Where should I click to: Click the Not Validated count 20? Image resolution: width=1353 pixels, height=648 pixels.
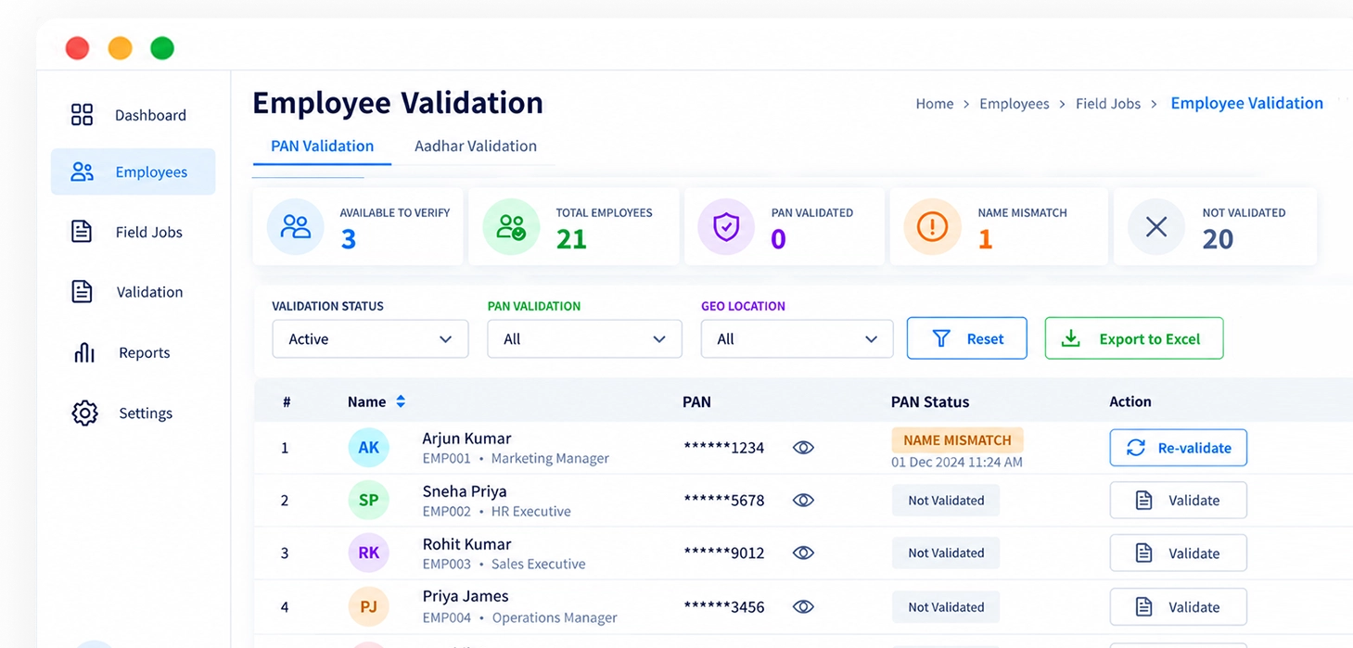(x=1218, y=239)
